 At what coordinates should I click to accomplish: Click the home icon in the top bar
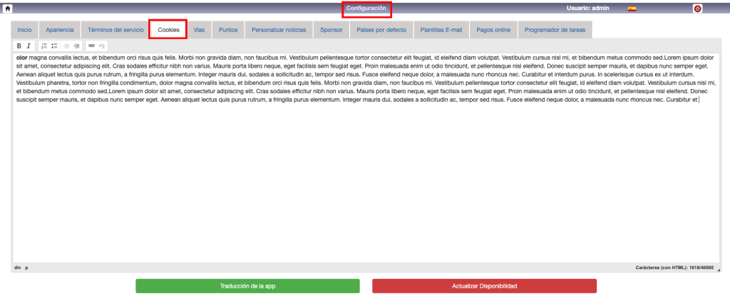pos(8,9)
